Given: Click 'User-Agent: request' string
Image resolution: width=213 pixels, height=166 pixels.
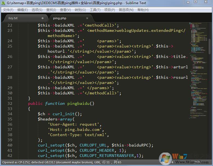Looking at the screenshot, I should coord(73,124).
